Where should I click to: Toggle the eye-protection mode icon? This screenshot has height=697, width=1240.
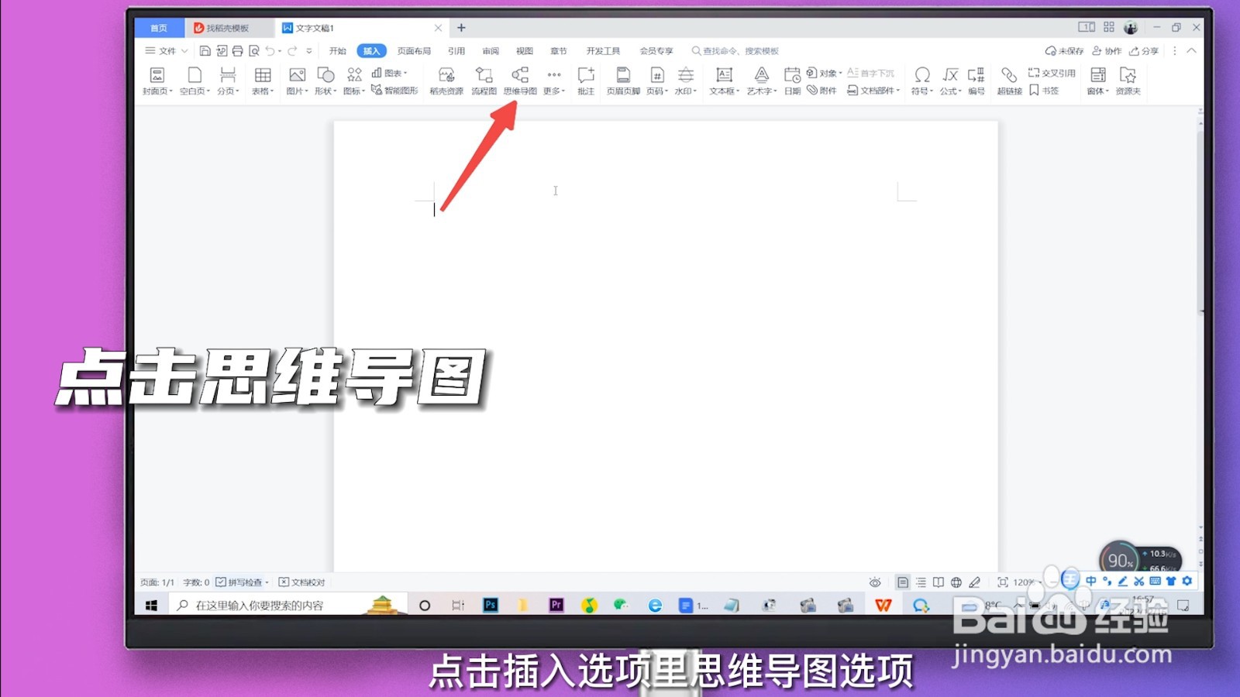(875, 582)
